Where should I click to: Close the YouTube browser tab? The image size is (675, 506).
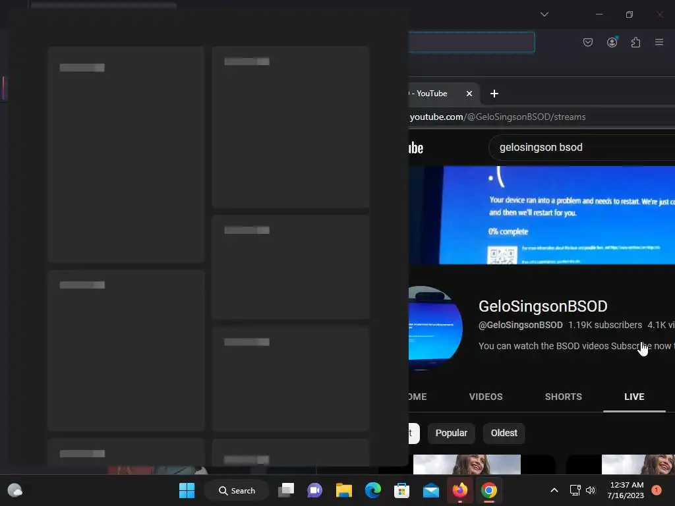click(x=469, y=94)
